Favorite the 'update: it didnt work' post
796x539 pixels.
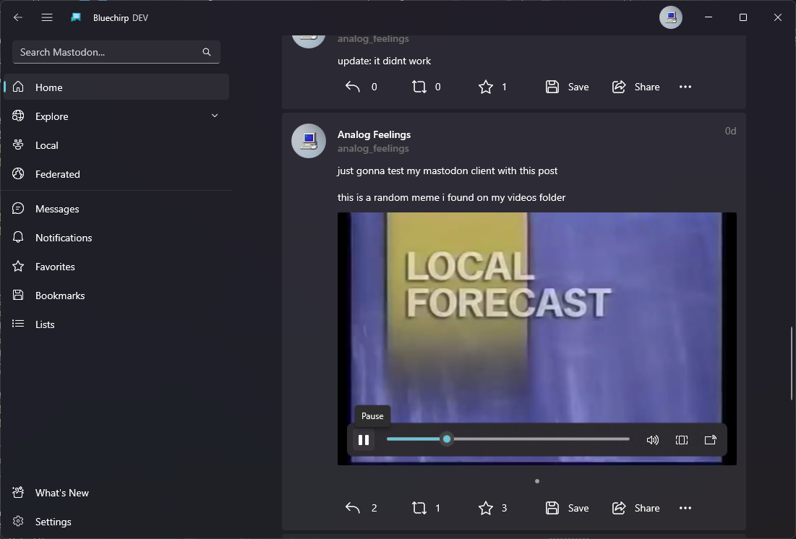click(x=492, y=87)
